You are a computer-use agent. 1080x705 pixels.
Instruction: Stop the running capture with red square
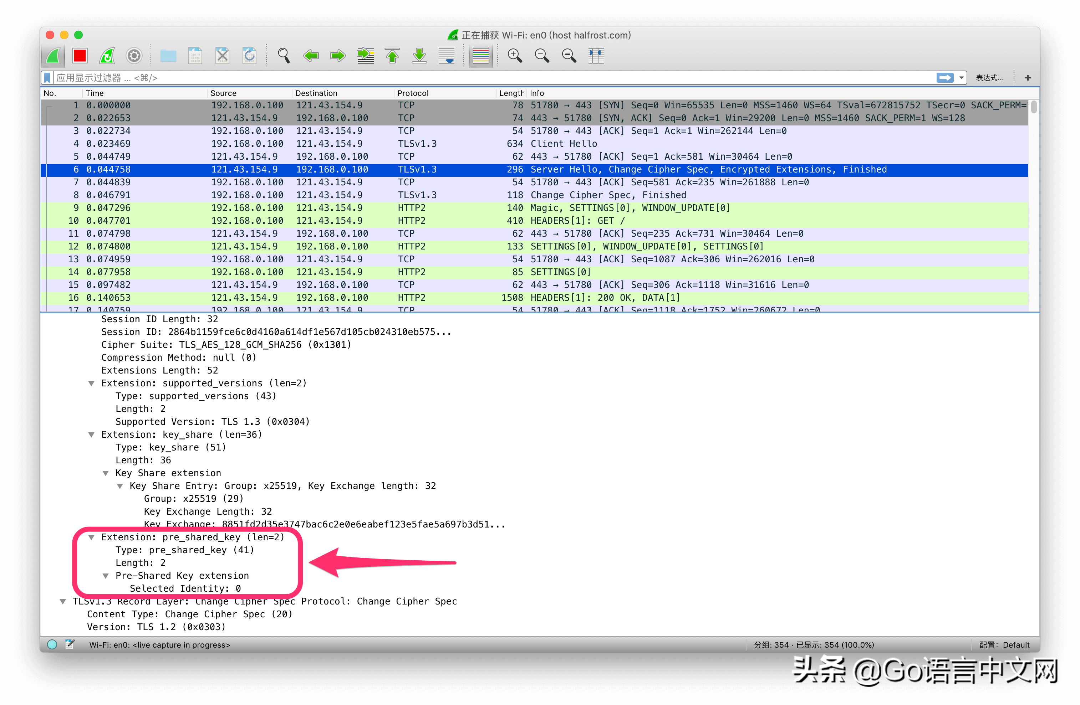point(80,56)
